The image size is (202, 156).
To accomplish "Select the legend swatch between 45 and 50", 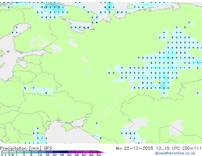I will (94, 152).
